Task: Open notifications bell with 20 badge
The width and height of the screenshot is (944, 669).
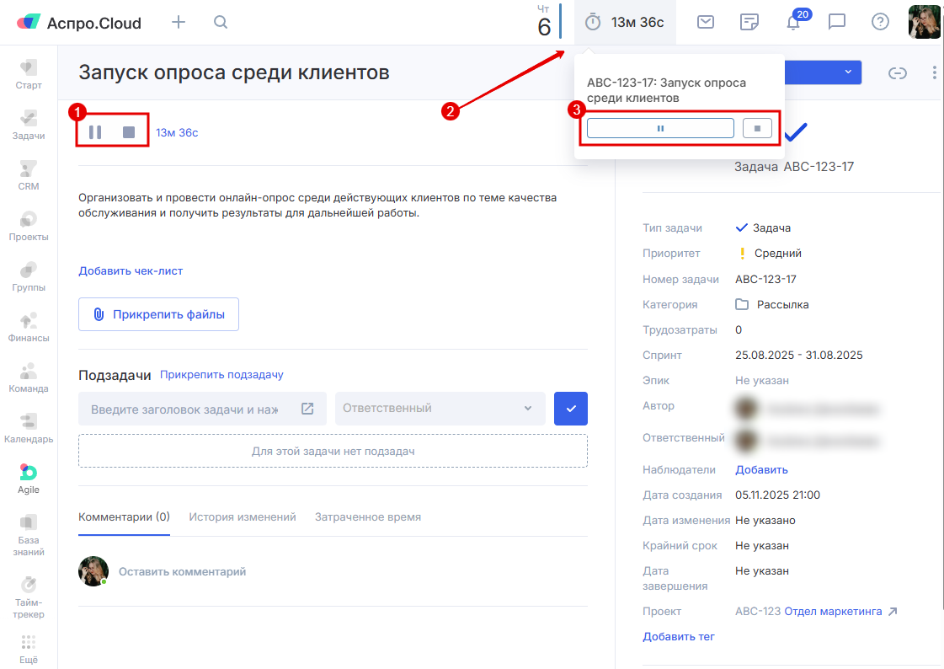Action: [x=793, y=23]
